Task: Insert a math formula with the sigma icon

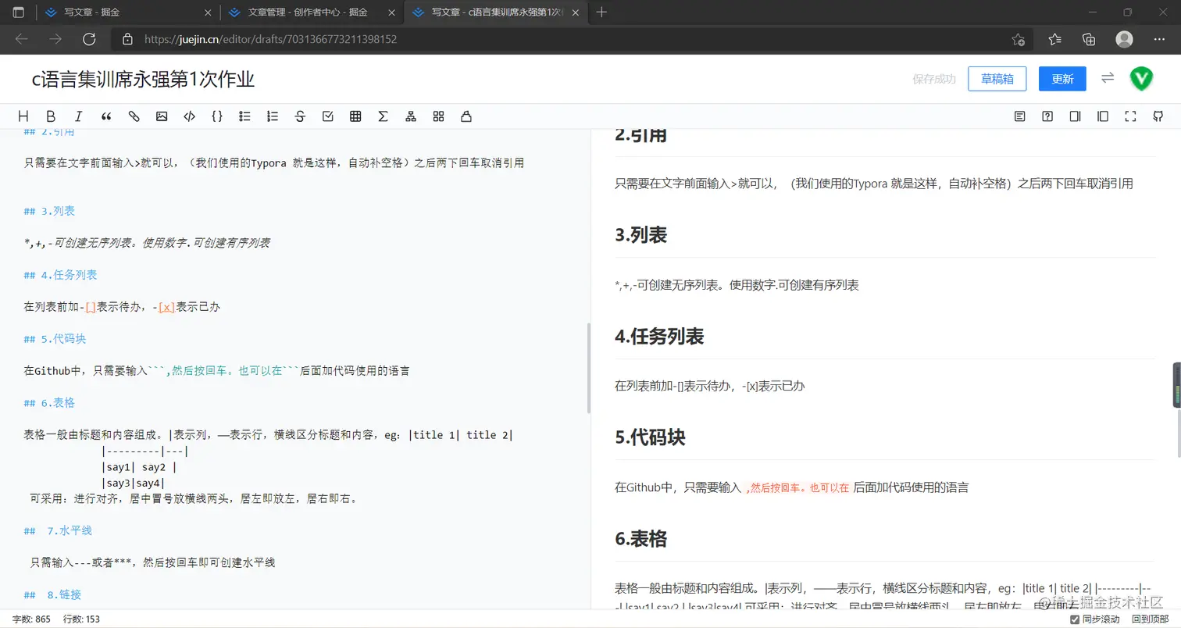Action: point(383,116)
